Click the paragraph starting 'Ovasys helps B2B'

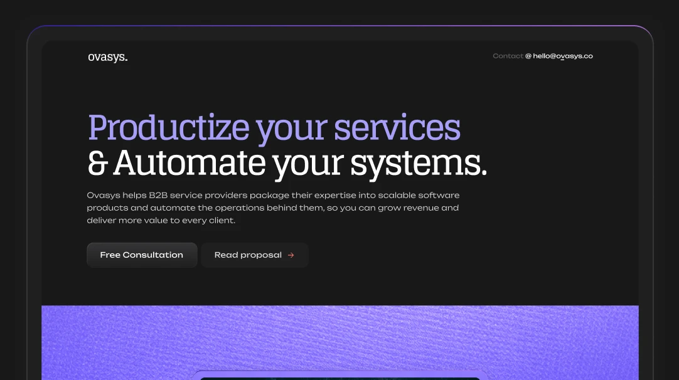(x=273, y=208)
